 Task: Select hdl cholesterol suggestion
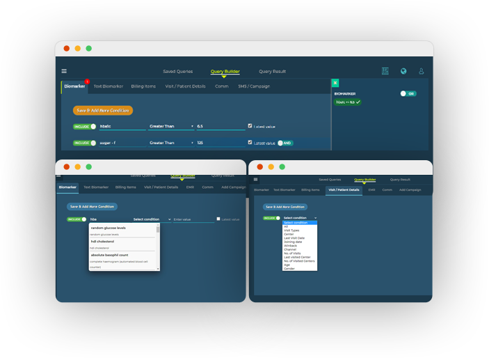click(x=122, y=244)
